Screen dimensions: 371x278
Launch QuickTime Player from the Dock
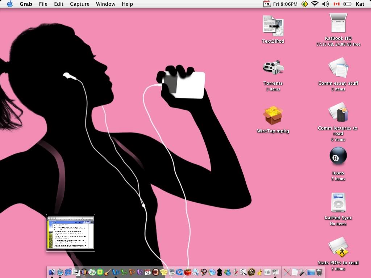pyautogui.click(x=180, y=272)
